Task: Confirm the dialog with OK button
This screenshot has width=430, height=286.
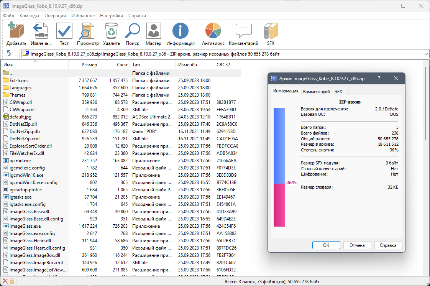Action: (x=326, y=245)
